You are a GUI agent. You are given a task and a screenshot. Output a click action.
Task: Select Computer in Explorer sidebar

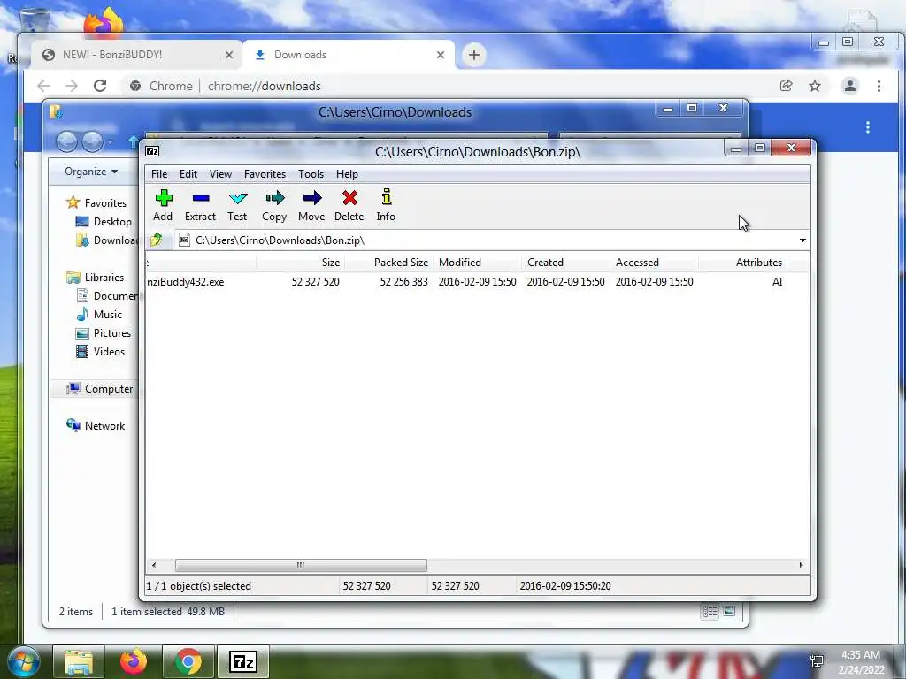click(x=99, y=389)
